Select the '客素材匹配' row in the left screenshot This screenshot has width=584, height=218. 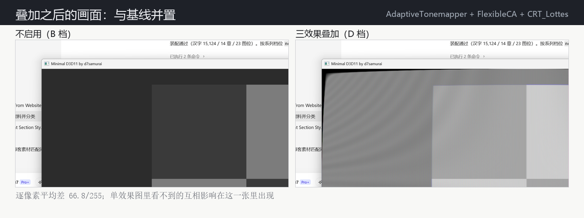[x=28, y=149]
